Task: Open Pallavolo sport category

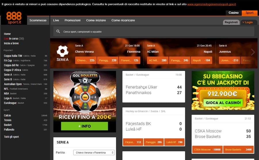Action: [x=25, y=130]
